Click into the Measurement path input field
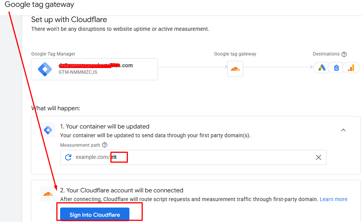The image size is (362, 222). pos(193,157)
